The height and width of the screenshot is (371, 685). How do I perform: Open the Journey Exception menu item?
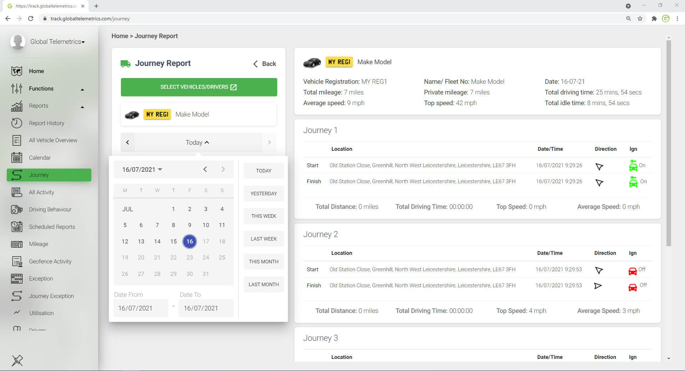[51, 296]
